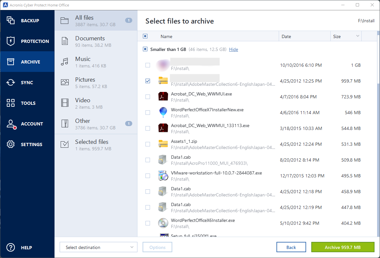The image size is (380, 258).
Task: Click the Protection shield icon
Action: 11,41
